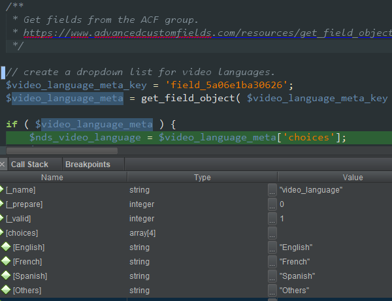
Task: Click the value "English" in the Value column
Action: coord(296,247)
